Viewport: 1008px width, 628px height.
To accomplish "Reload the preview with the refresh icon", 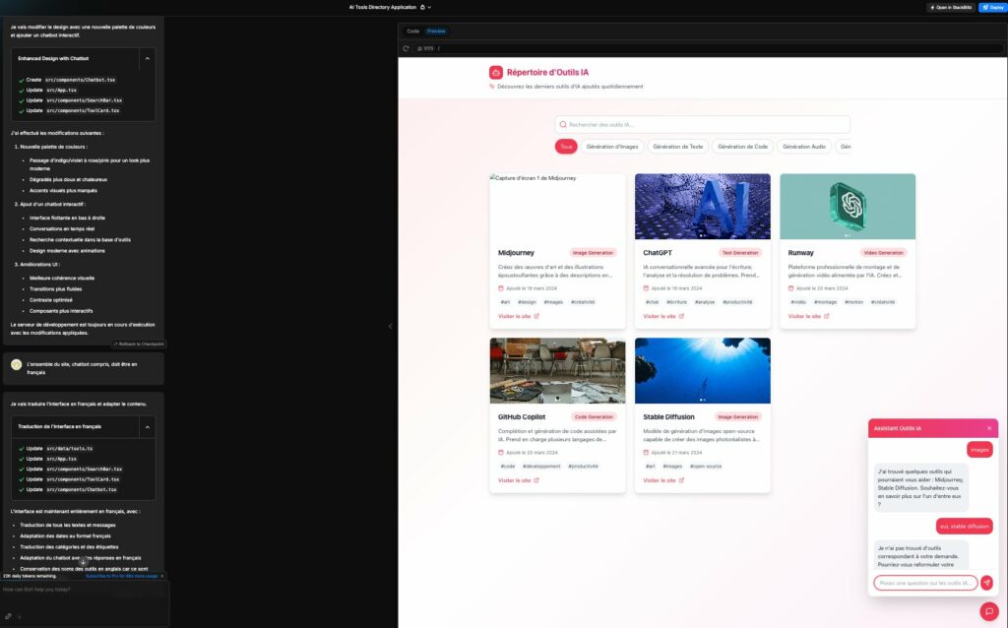I will pos(406,48).
